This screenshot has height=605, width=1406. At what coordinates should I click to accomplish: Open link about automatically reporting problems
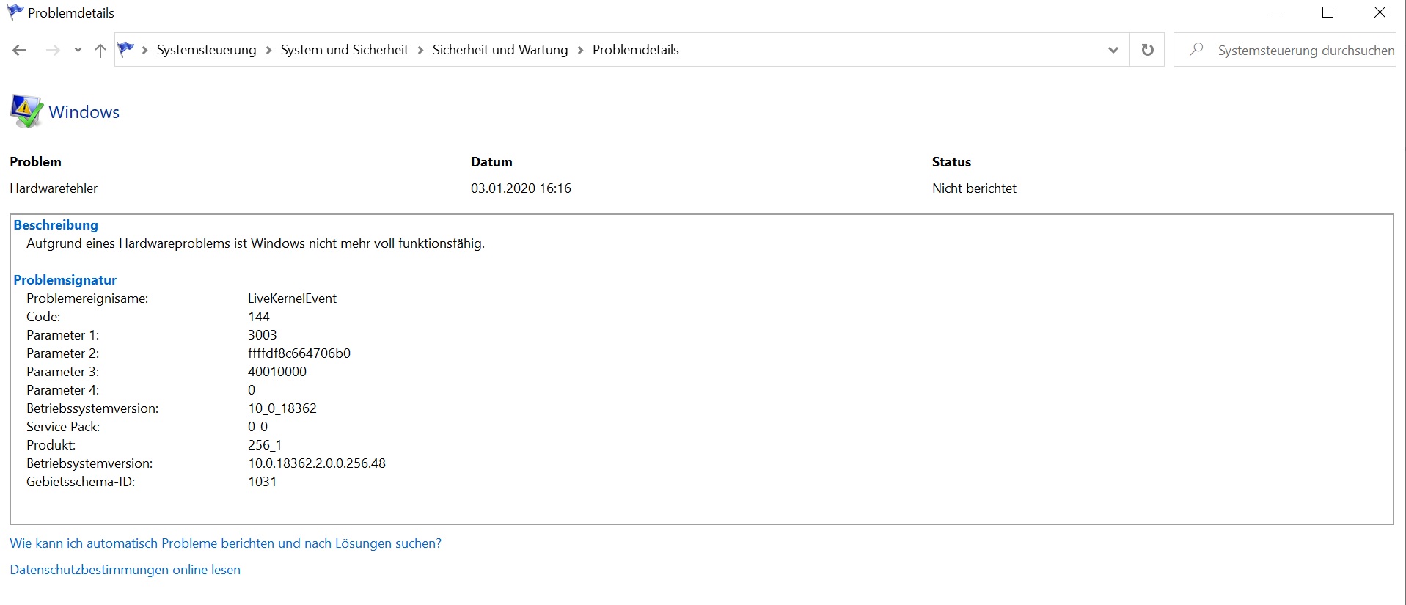click(225, 543)
